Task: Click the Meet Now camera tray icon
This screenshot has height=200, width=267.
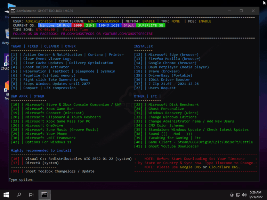Action: coord(232,194)
